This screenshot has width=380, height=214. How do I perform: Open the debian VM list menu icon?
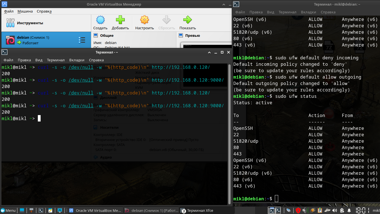click(x=82, y=40)
